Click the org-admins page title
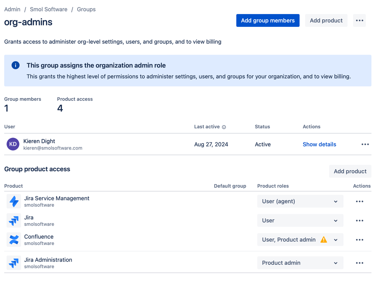Viewport: 378px width, 281px height. point(28,22)
